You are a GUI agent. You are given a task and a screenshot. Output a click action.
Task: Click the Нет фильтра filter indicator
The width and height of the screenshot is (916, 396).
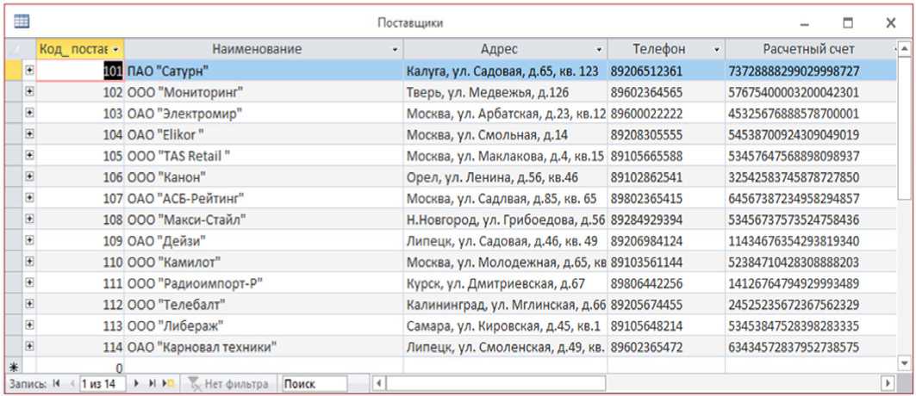228,384
